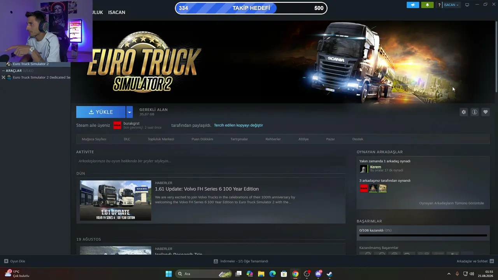
Task: Open the green notifications bell
Action: (x=427, y=5)
